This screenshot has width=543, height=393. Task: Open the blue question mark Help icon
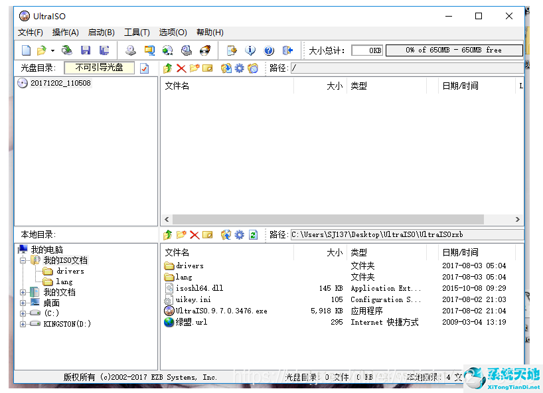click(x=269, y=50)
